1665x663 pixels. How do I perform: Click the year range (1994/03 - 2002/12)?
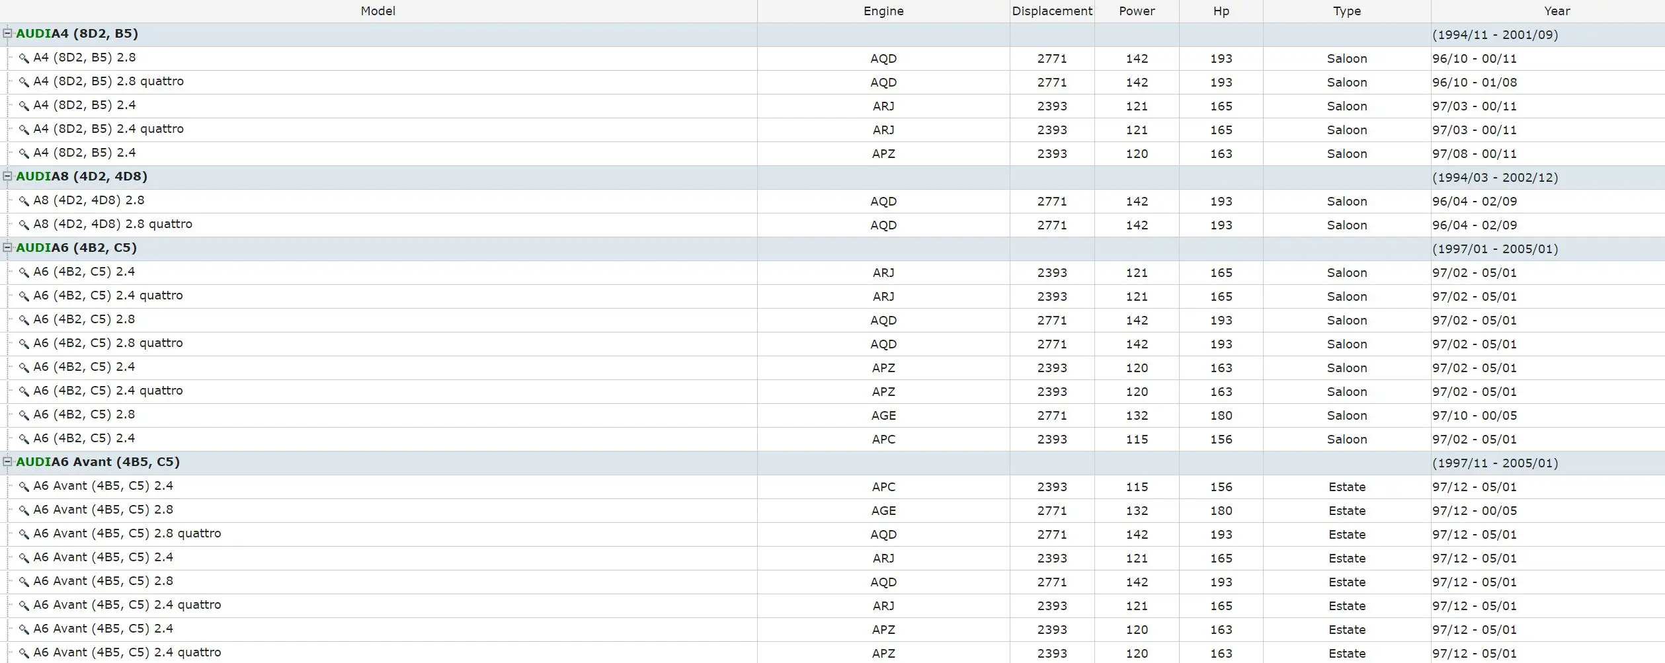click(x=1495, y=178)
